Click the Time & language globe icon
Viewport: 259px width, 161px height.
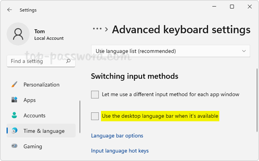[14, 131]
